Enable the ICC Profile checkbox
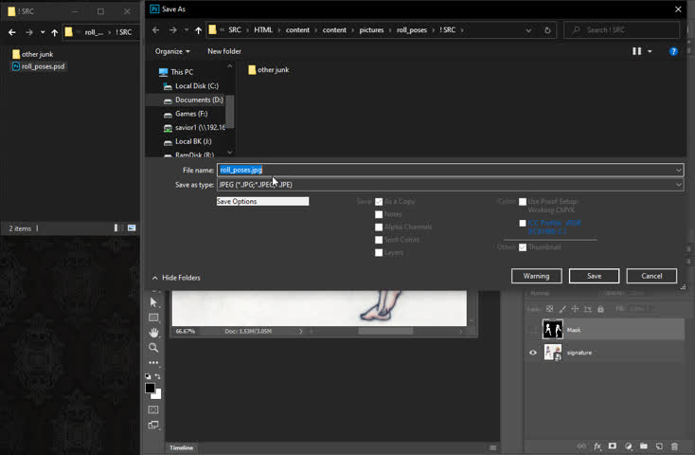Viewport: 695px width, 455px height. [523, 224]
